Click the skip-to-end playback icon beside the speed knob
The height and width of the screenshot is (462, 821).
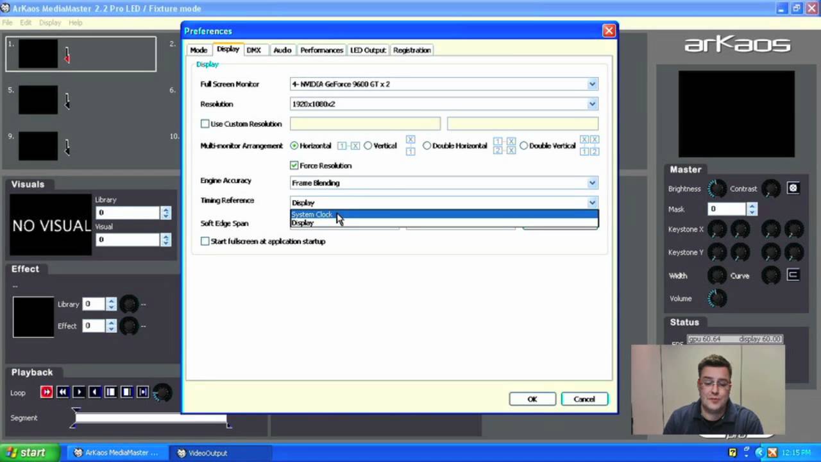click(x=142, y=392)
